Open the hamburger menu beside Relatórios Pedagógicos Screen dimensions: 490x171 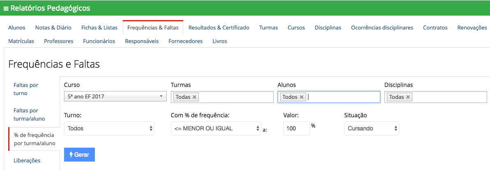(x=6, y=9)
